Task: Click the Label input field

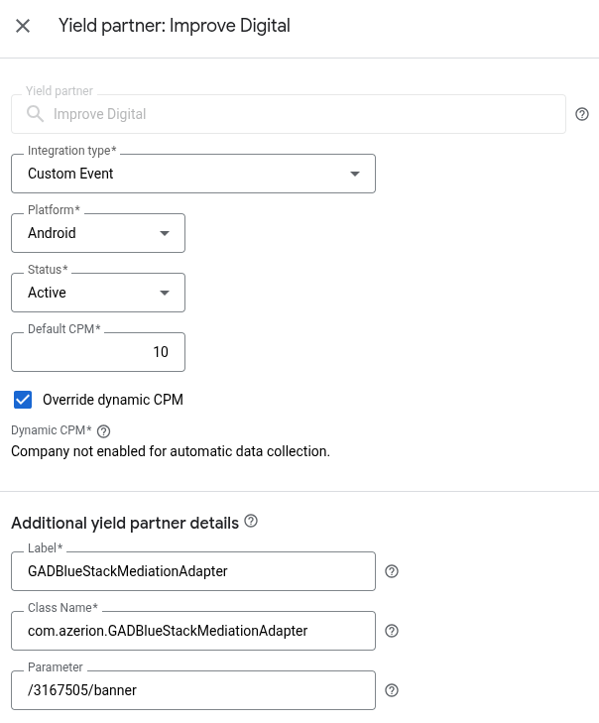Action: pos(193,571)
